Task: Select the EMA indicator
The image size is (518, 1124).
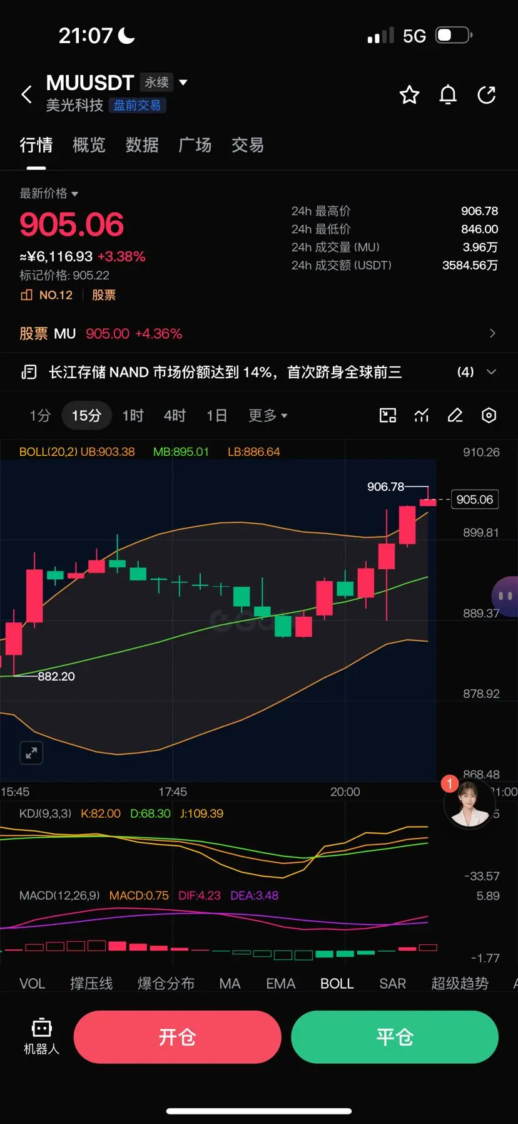Action: pos(281,984)
